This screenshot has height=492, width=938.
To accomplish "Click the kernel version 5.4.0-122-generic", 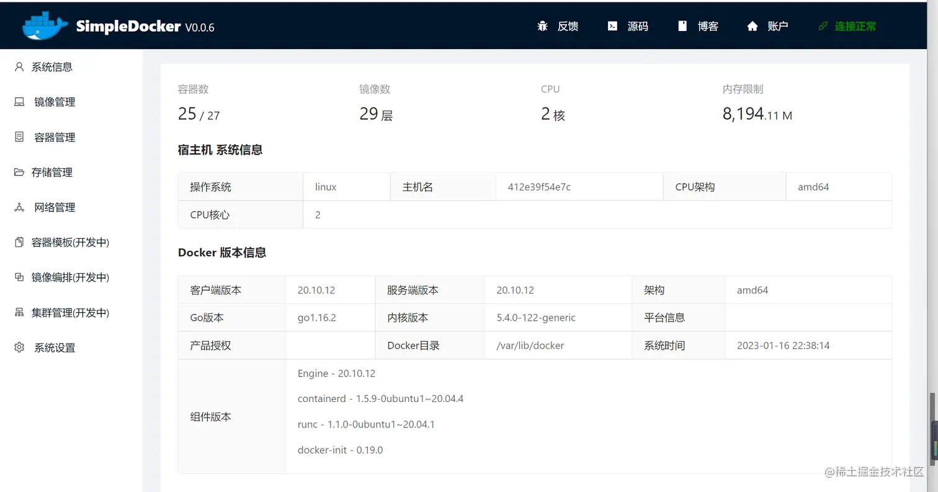I will [x=536, y=318].
